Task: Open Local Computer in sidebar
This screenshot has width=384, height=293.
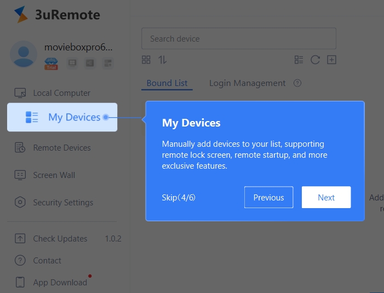Action: [x=62, y=93]
